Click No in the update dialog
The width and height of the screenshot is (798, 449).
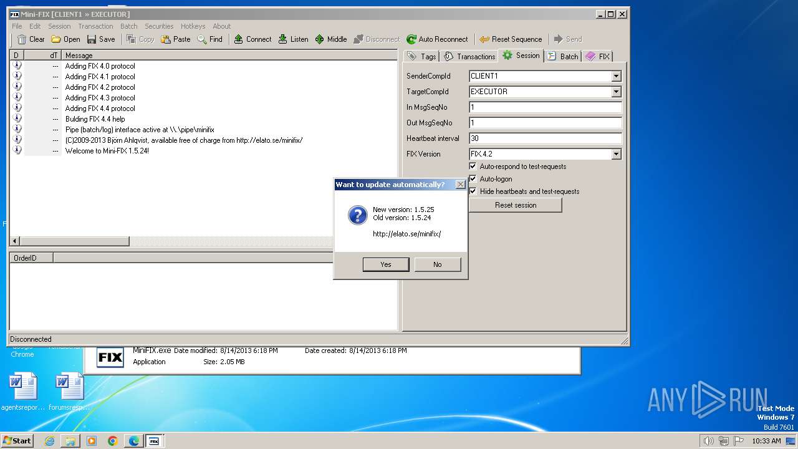pyautogui.click(x=438, y=264)
